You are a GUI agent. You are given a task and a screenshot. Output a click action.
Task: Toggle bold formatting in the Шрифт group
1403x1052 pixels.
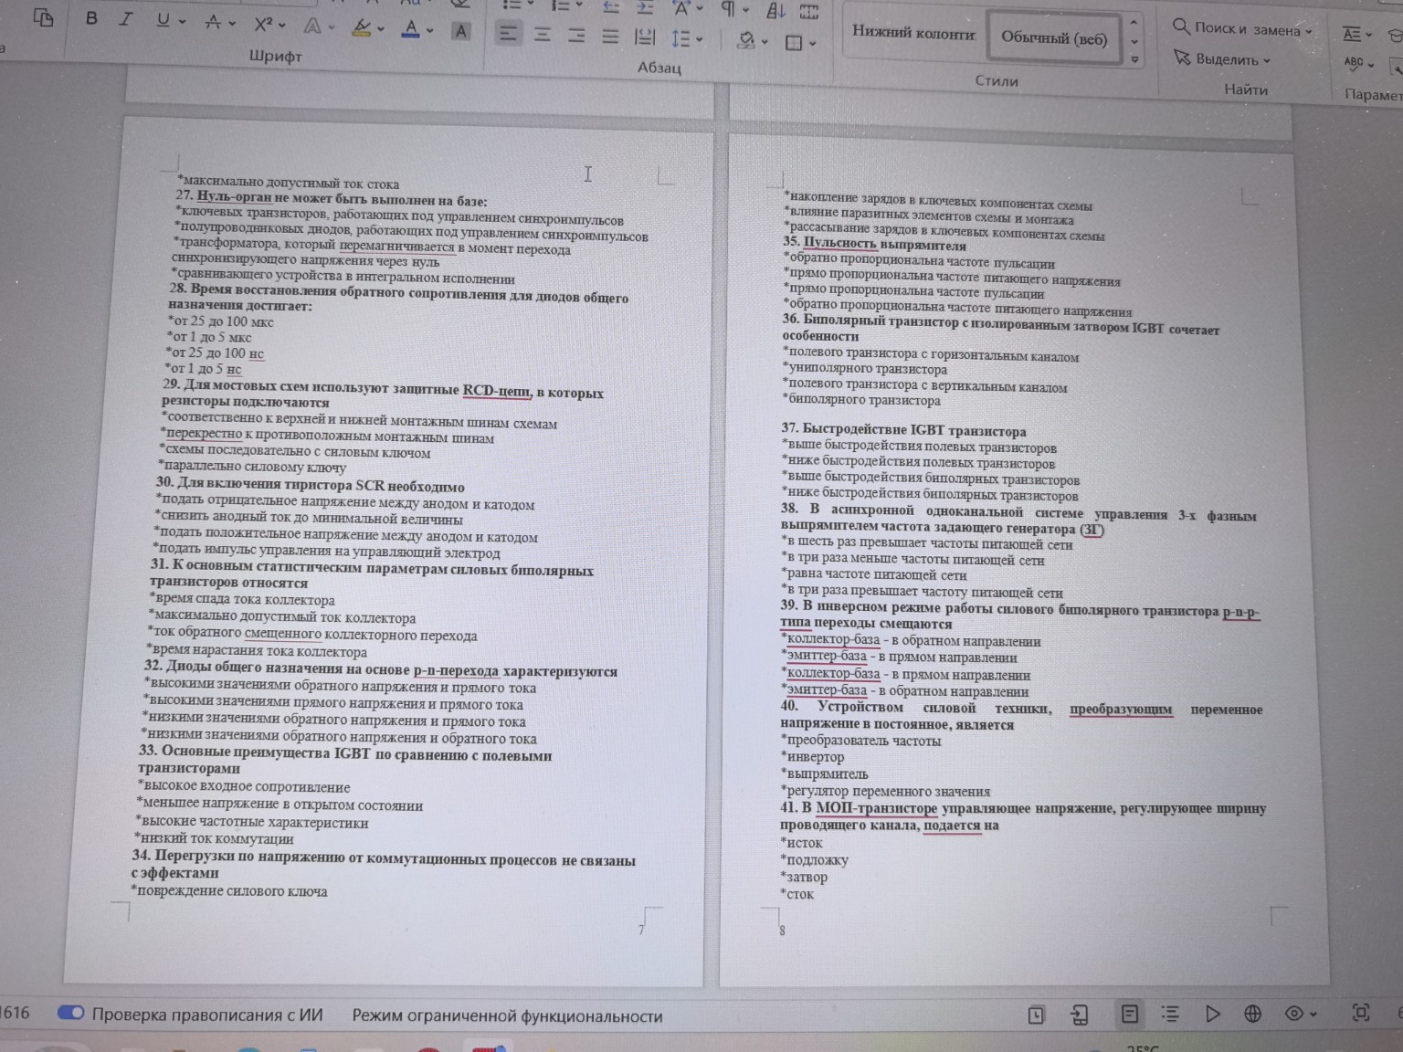[91, 18]
